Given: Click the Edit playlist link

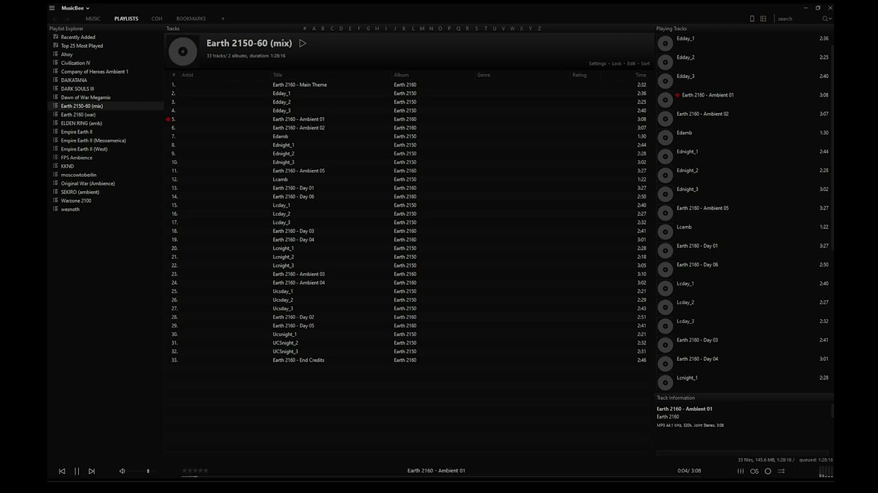Looking at the screenshot, I should [631, 64].
